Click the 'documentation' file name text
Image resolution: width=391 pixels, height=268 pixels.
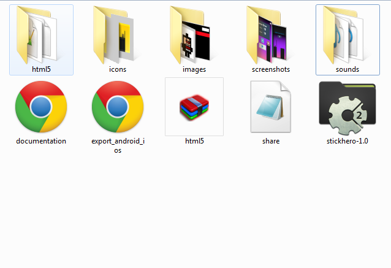[x=41, y=141]
